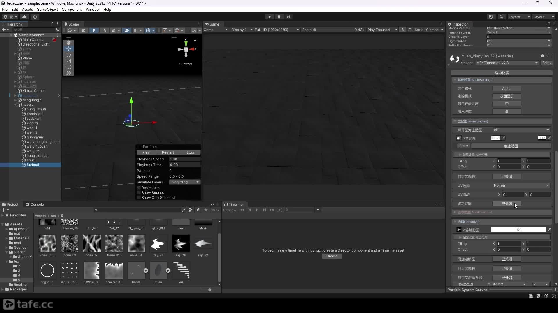
Task: Open the Simulate Layers Everything dropdown
Action: pos(185,182)
